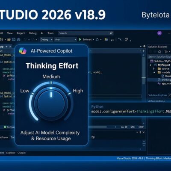Open the dropdown arrow beside Start
Image resolution: width=171 pixels, height=171 pixels.
(94, 40)
